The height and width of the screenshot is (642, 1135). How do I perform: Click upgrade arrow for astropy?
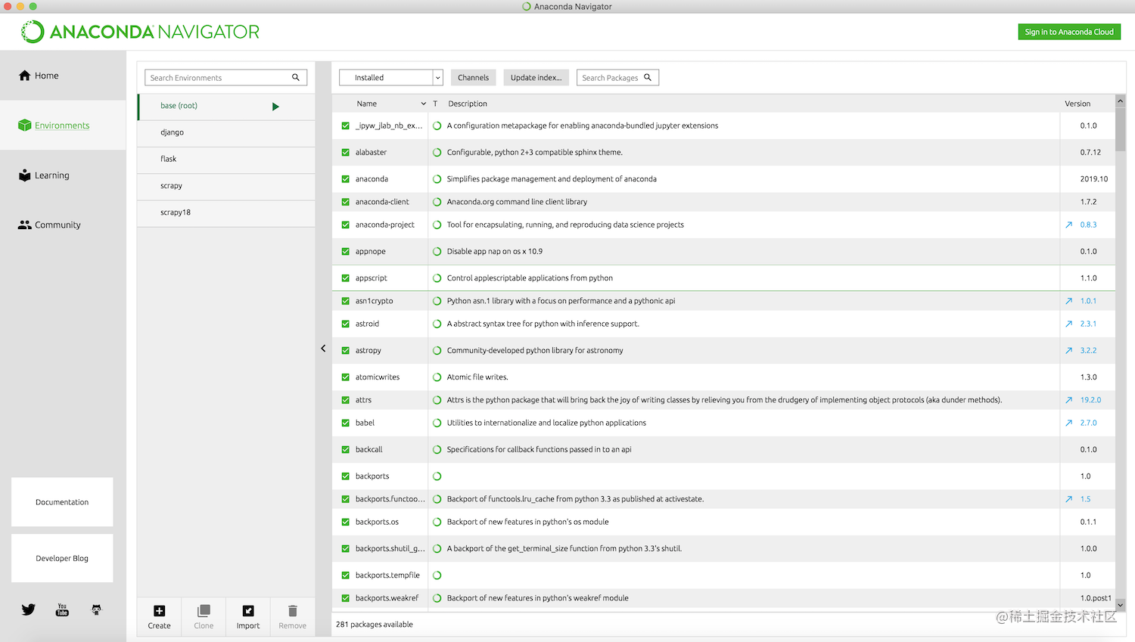(x=1069, y=350)
